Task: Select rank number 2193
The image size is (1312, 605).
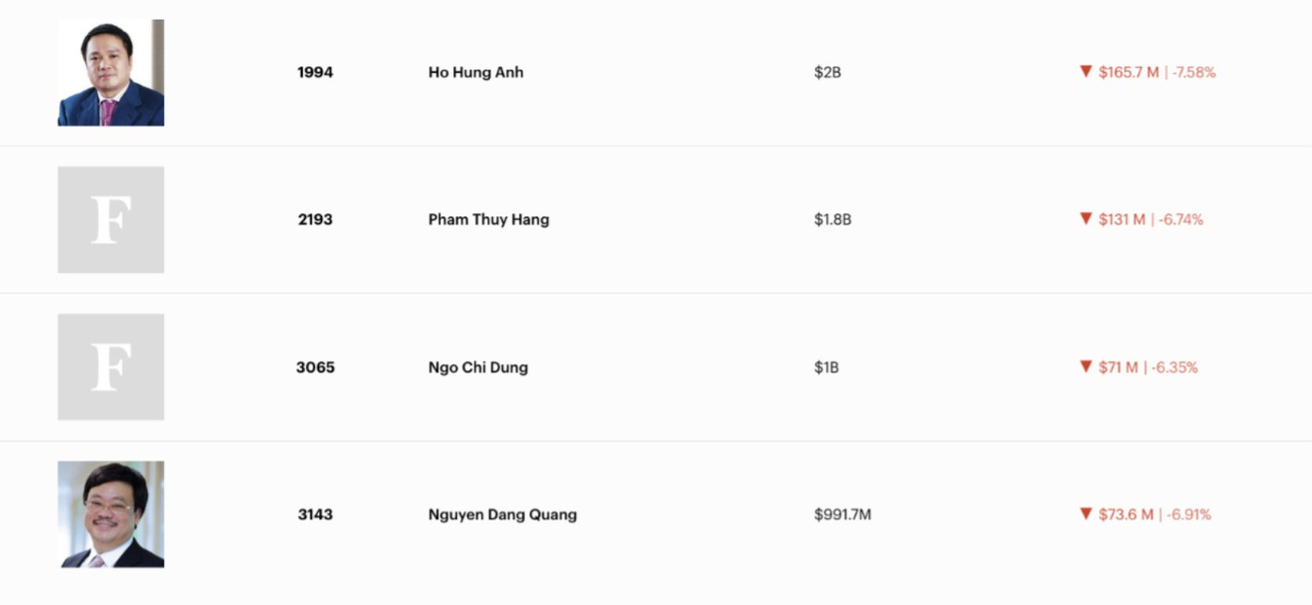Action: (x=315, y=220)
